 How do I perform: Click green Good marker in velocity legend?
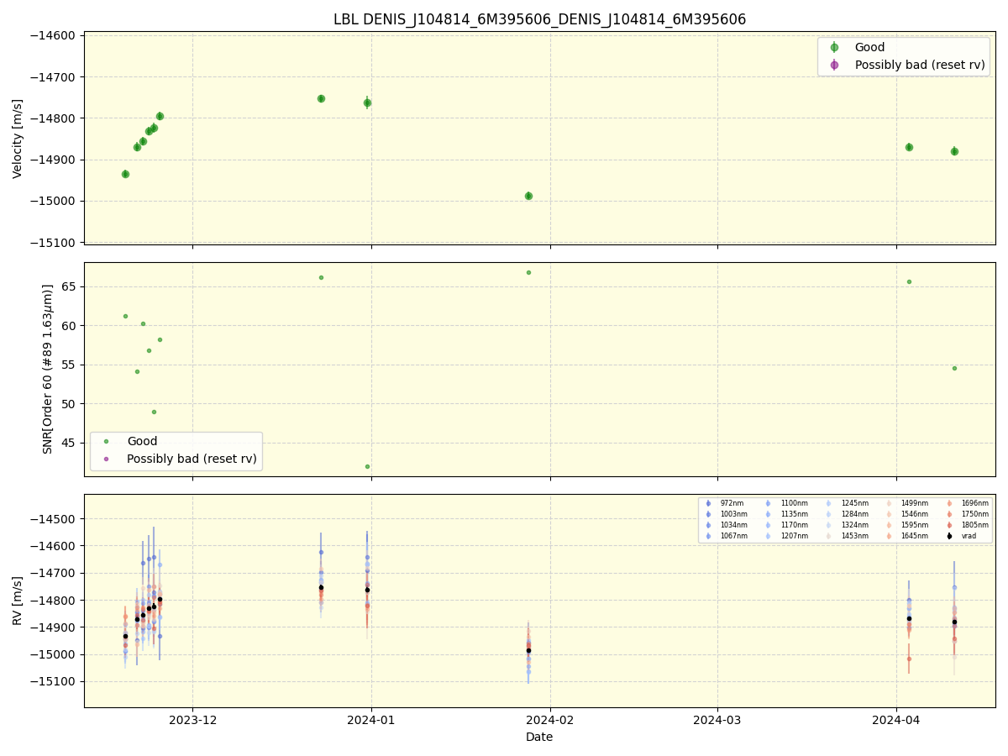pyautogui.click(x=834, y=47)
